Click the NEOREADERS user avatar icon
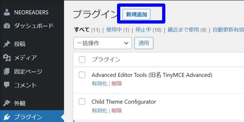This screenshot has width=244, height=122. pyautogui.click(x=7, y=12)
